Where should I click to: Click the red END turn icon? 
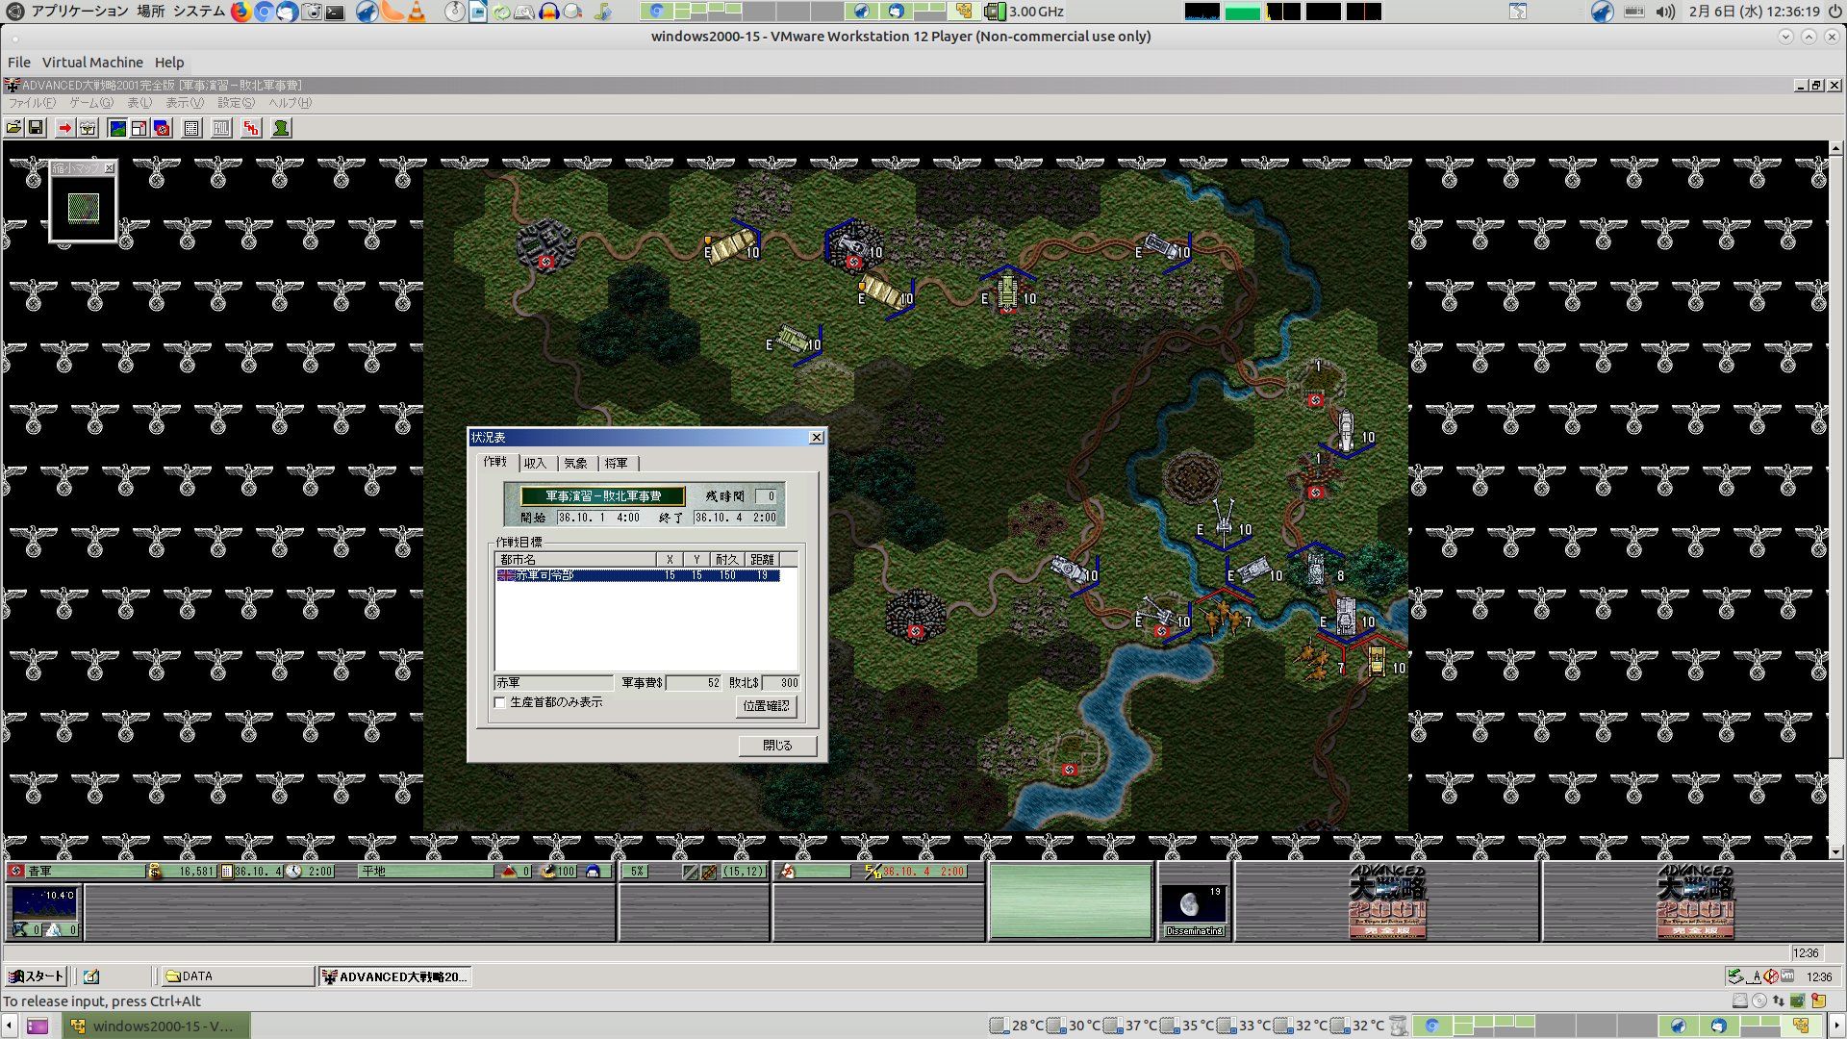(x=251, y=128)
